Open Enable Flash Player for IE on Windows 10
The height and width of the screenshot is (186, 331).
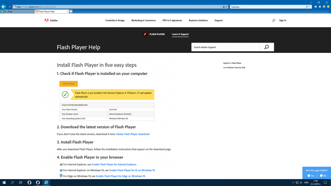tap(132, 170)
